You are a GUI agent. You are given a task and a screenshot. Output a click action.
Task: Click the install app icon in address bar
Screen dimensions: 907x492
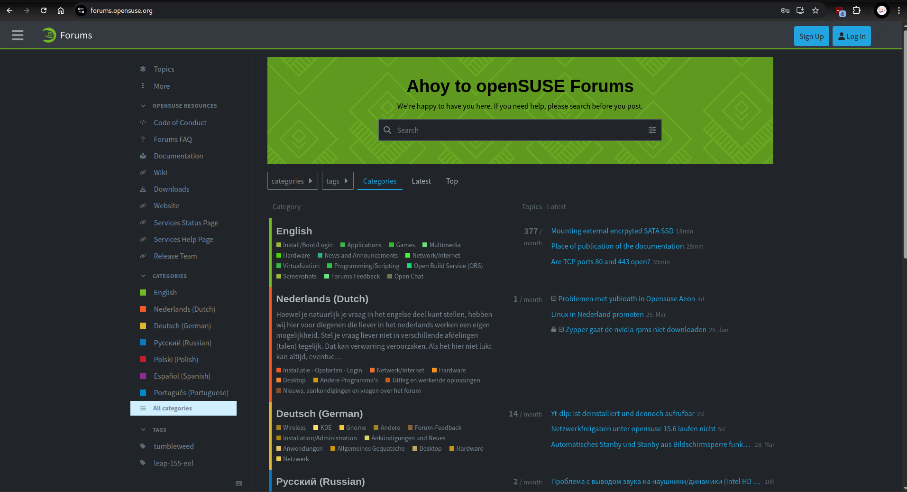click(800, 10)
